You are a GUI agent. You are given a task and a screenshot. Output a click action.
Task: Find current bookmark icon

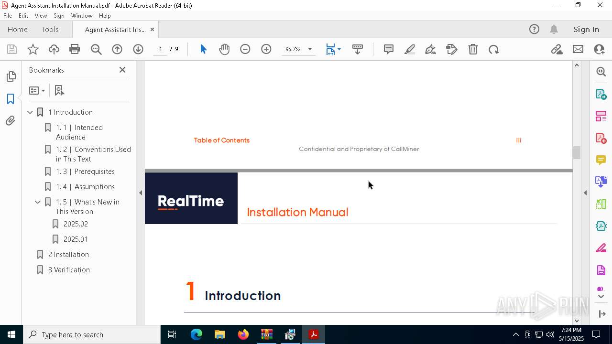point(59,90)
